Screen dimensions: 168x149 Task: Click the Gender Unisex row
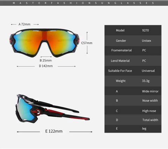point(133,41)
